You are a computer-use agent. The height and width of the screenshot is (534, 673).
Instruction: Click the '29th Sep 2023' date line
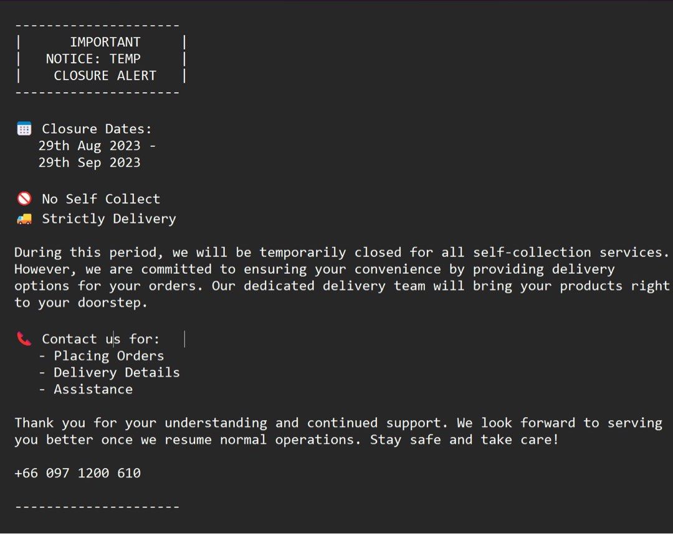tap(89, 162)
